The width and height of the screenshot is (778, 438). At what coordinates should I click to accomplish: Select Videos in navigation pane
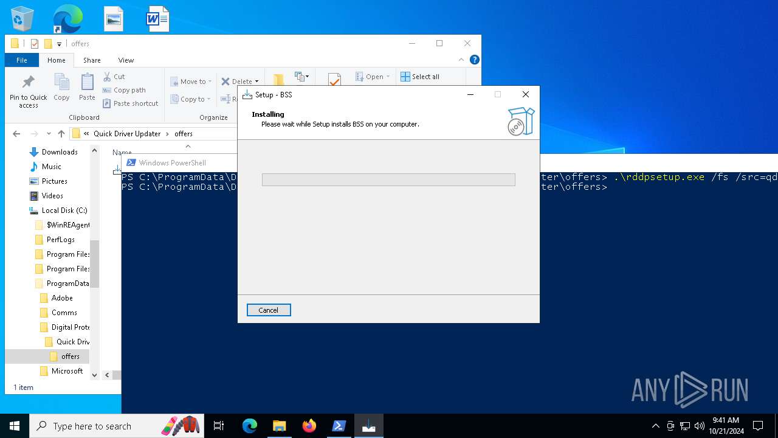pyautogui.click(x=52, y=196)
